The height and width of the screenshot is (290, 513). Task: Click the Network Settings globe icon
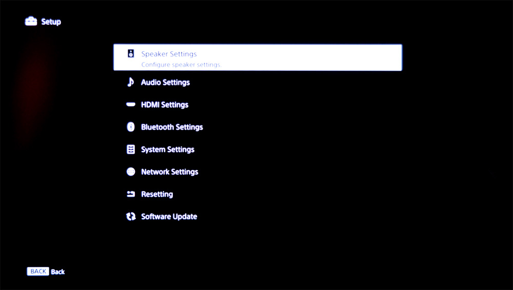pyautogui.click(x=130, y=172)
